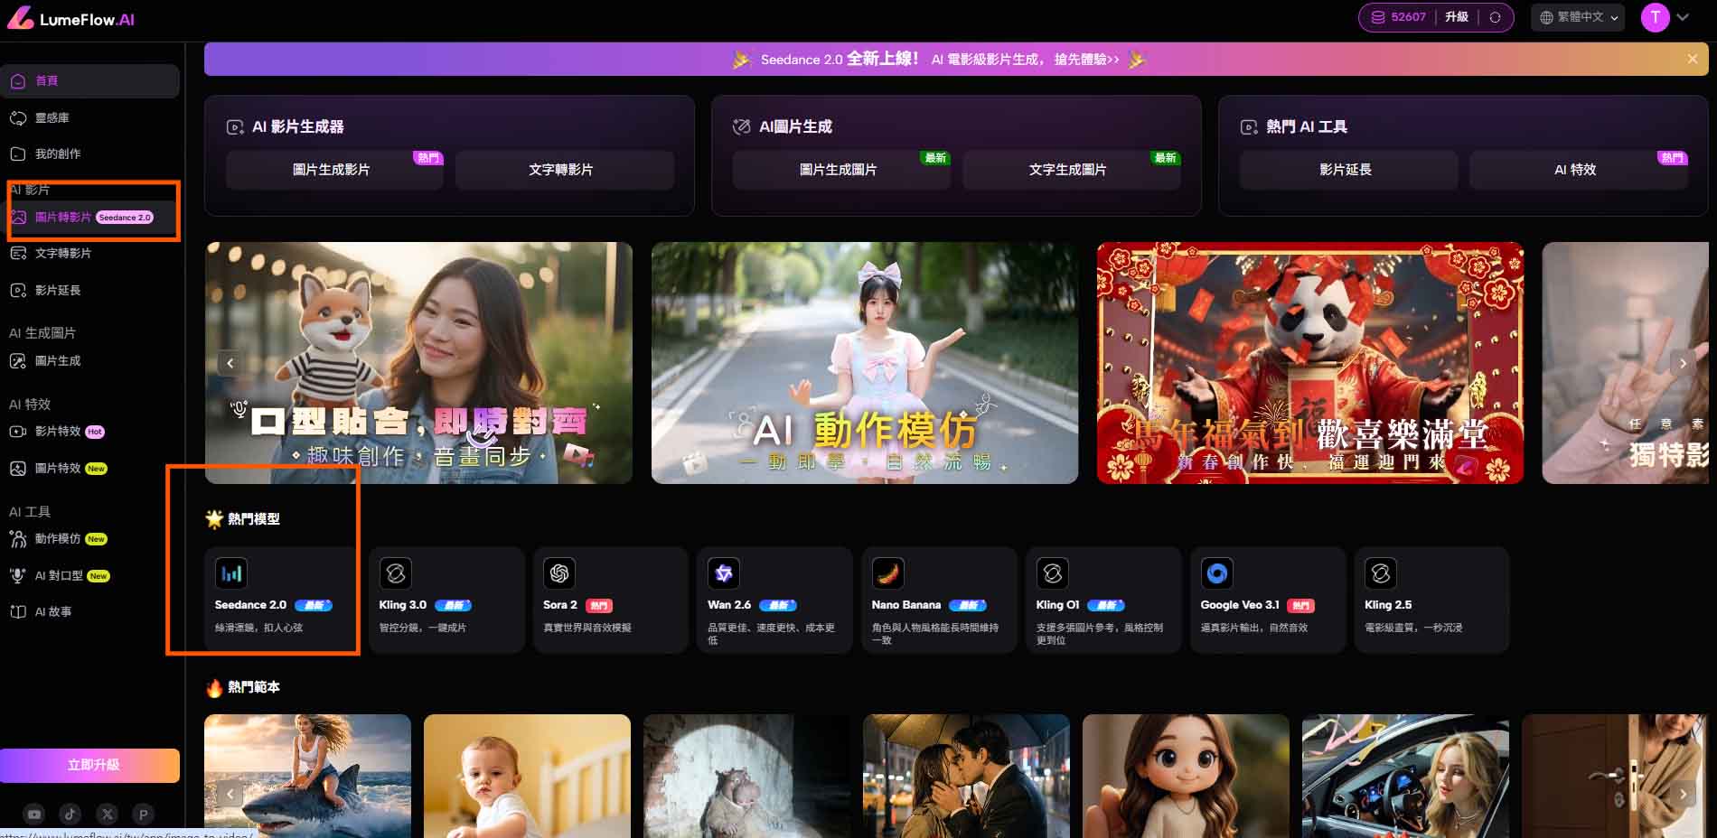
Task: Select the 影片特效 Hot tool
Action: 57,432
